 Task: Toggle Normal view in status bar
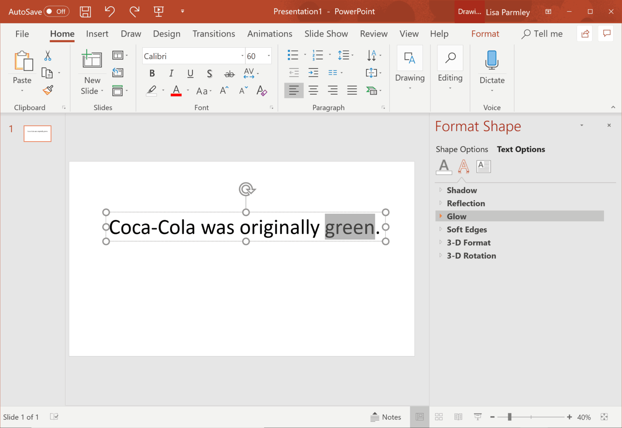point(420,417)
